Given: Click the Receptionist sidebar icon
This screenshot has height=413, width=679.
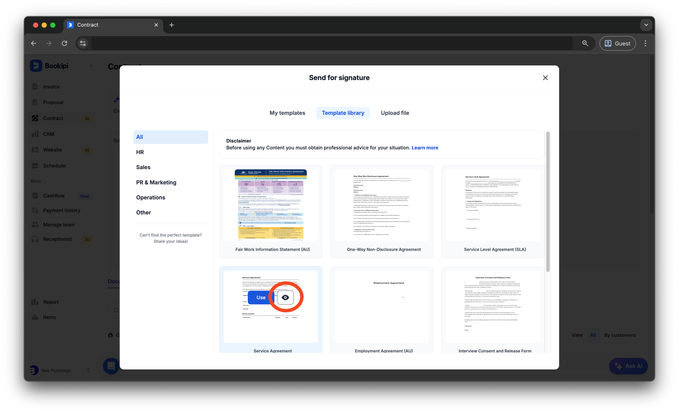Looking at the screenshot, I should click(35, 239).
